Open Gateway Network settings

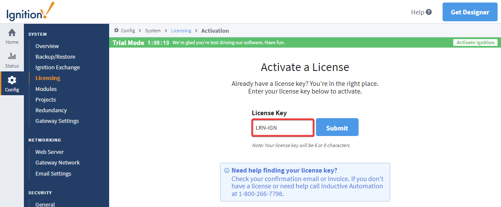point(58,163)
